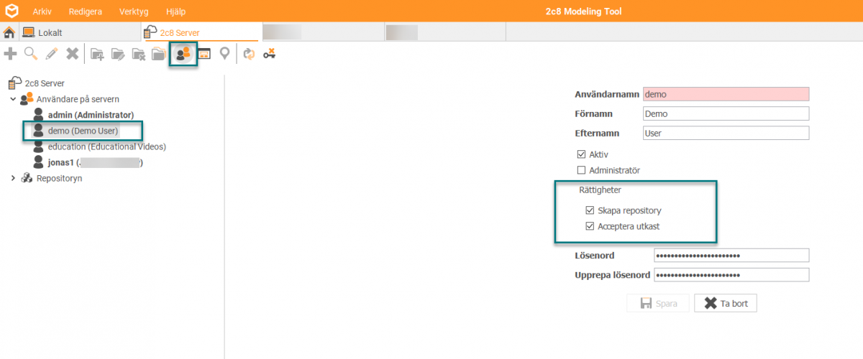Click the plus add icon in toolbar
The width and height of the screenshot is (863, 359).
[x=10, y=53]
